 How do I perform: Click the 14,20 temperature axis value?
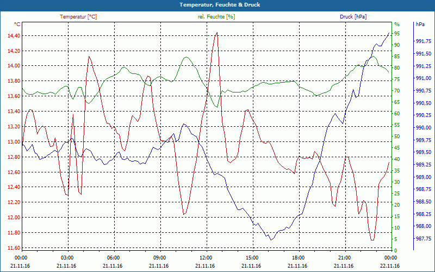click(x=14, y=51)
